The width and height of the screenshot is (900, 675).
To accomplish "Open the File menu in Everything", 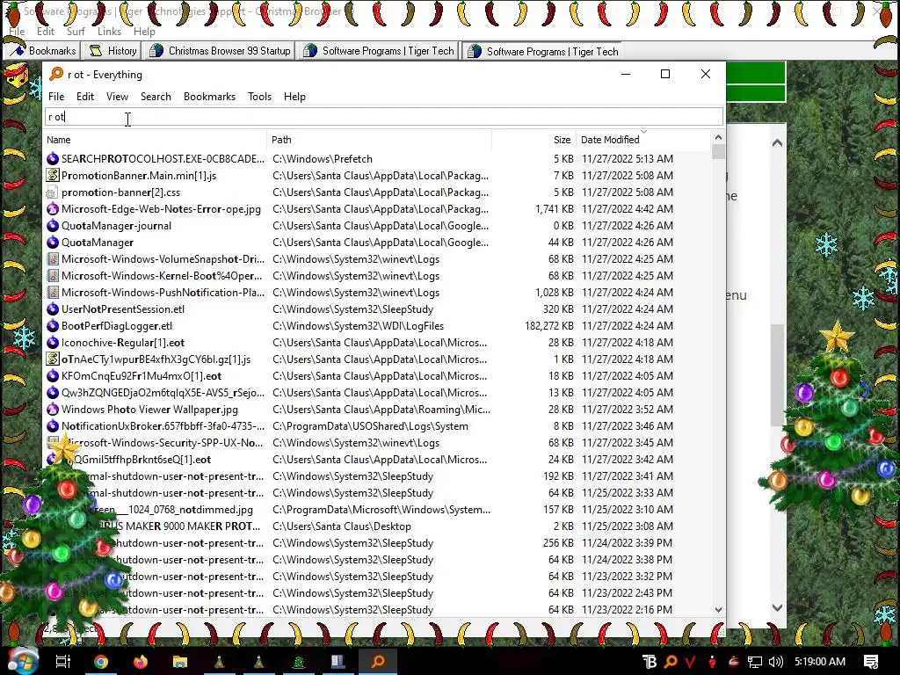I will pos(56,97).
